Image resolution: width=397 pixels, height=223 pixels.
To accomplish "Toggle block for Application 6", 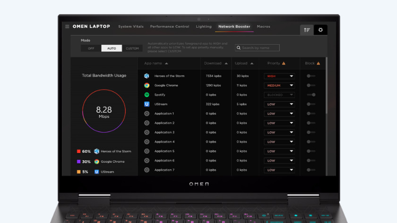I will click(x=311, y=160).
